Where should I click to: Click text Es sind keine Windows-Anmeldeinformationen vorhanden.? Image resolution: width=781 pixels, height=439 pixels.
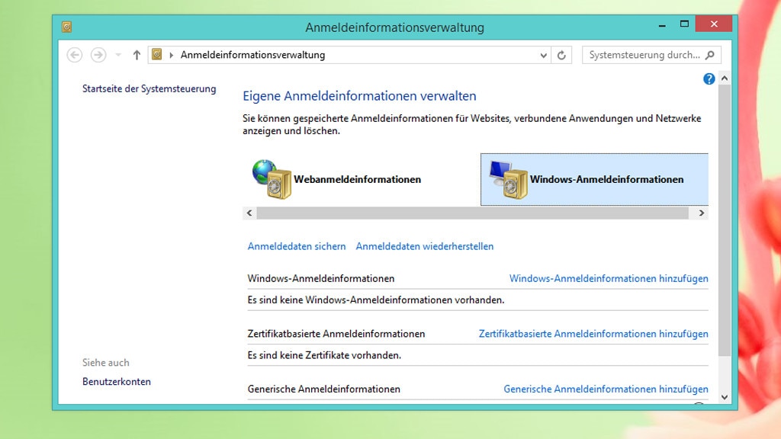coord(376,300)
